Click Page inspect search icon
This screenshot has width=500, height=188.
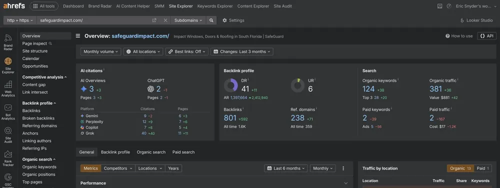[50, 43]
